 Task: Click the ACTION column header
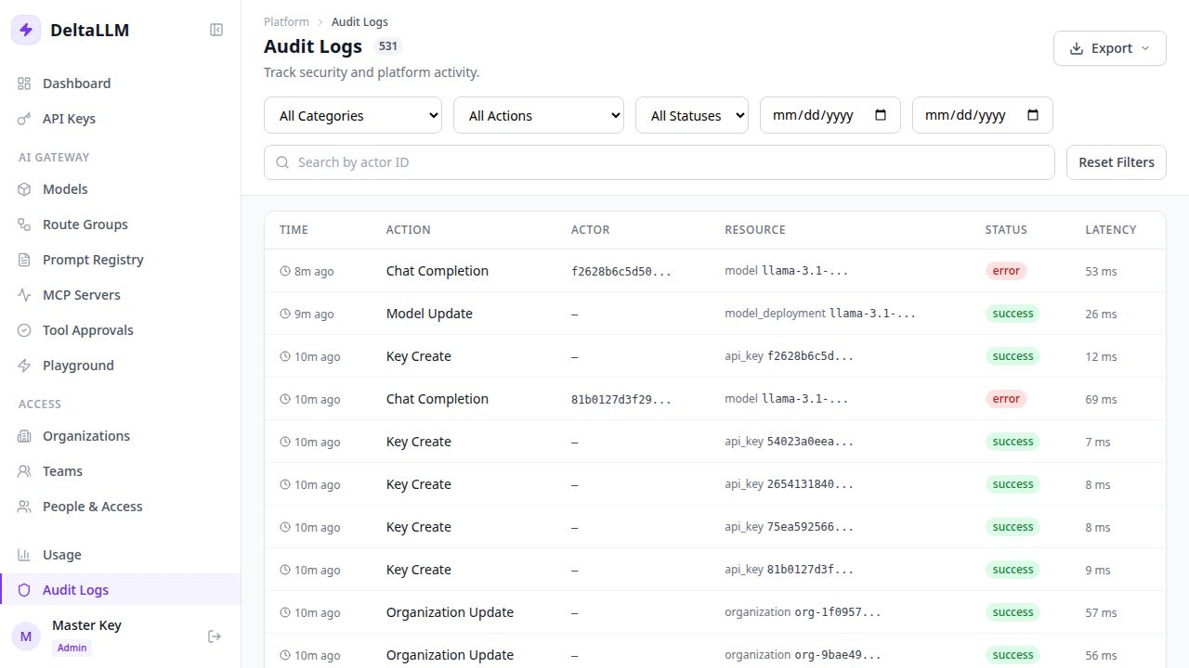[x=409, y=230]
